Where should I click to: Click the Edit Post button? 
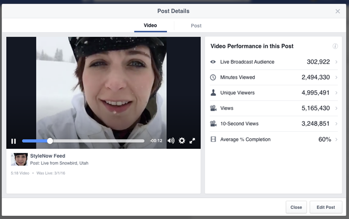coord(326,207)
